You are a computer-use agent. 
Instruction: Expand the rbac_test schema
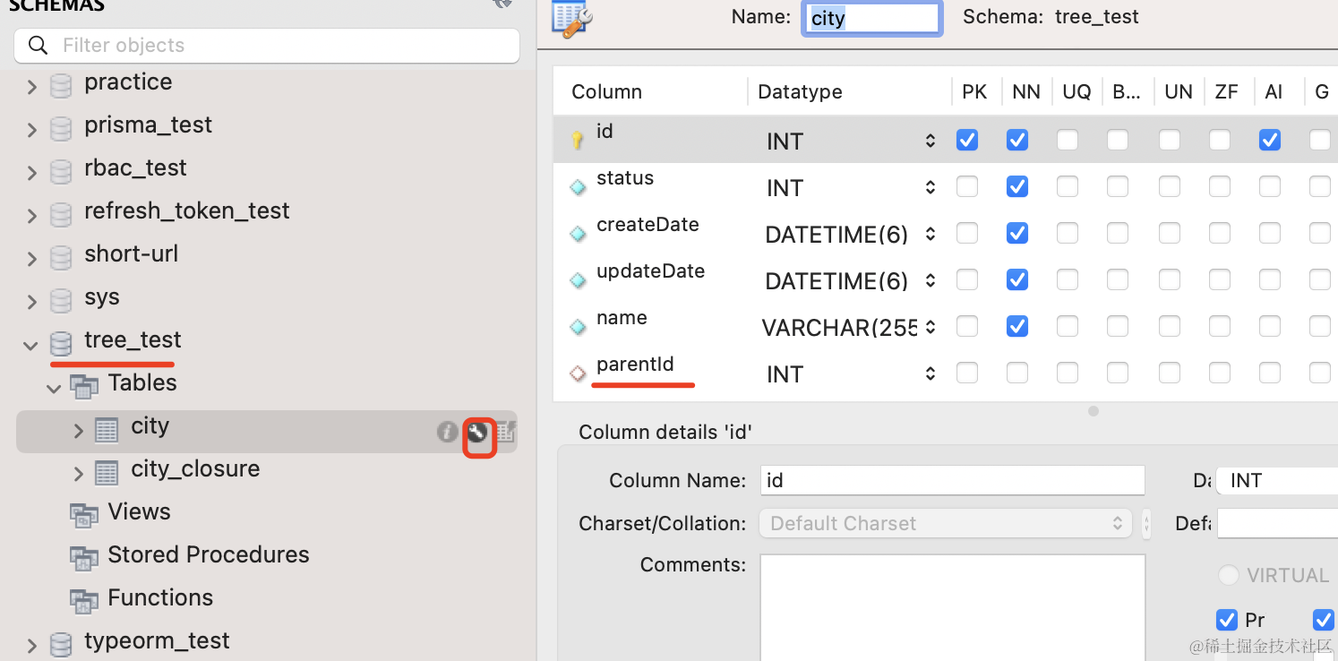tap(32, 173)
